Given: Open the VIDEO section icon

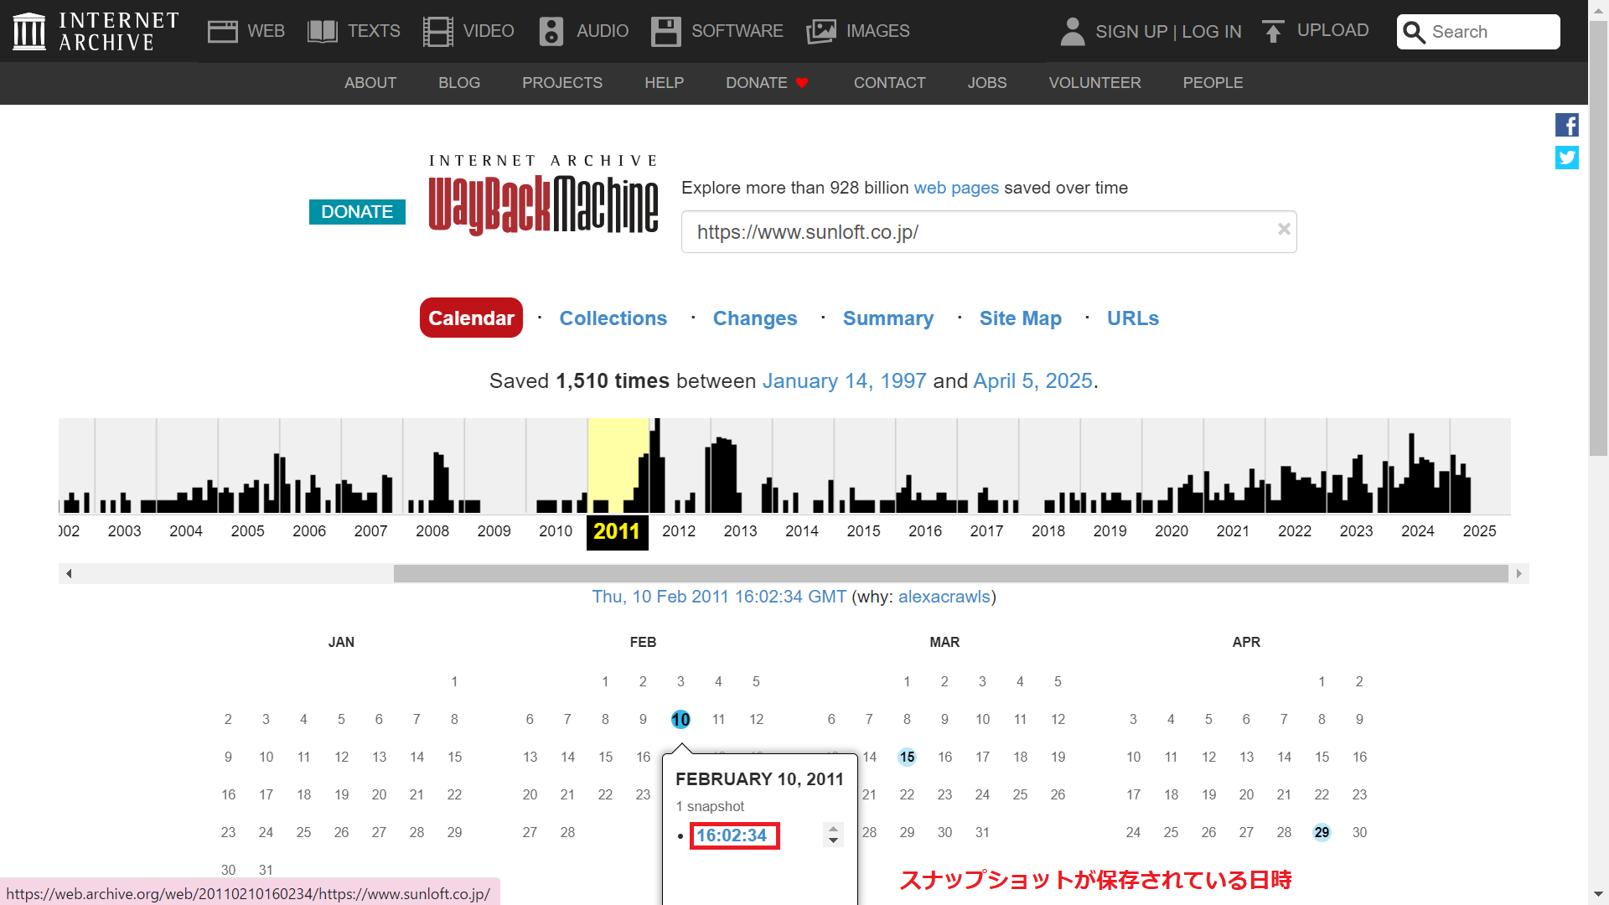Looking at the screenshot, I should [437, 30].
